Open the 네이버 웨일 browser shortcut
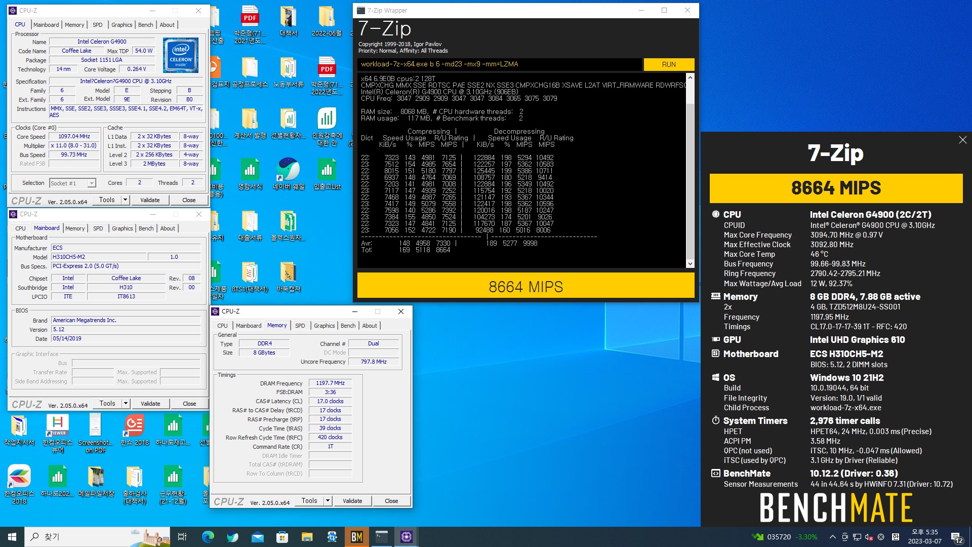Screen dimensions: 972x547 (x=289, y=174)
